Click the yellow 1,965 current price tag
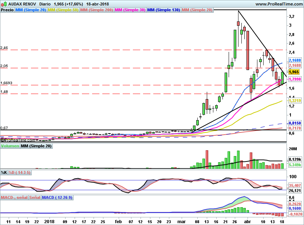 pyautogui.click(x=293, y=72)
